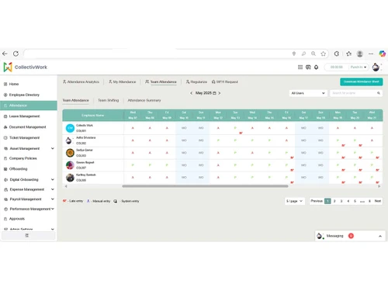388x291 pixels.
Task: Expand Payroll Management submenu
Action: point(53,199)
